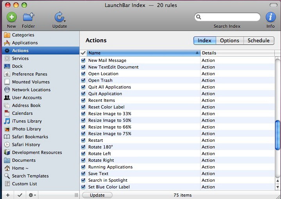Click the Info toolbar icon
The width and height of the screenshot is (281, 199).
(x=270, y=17)
